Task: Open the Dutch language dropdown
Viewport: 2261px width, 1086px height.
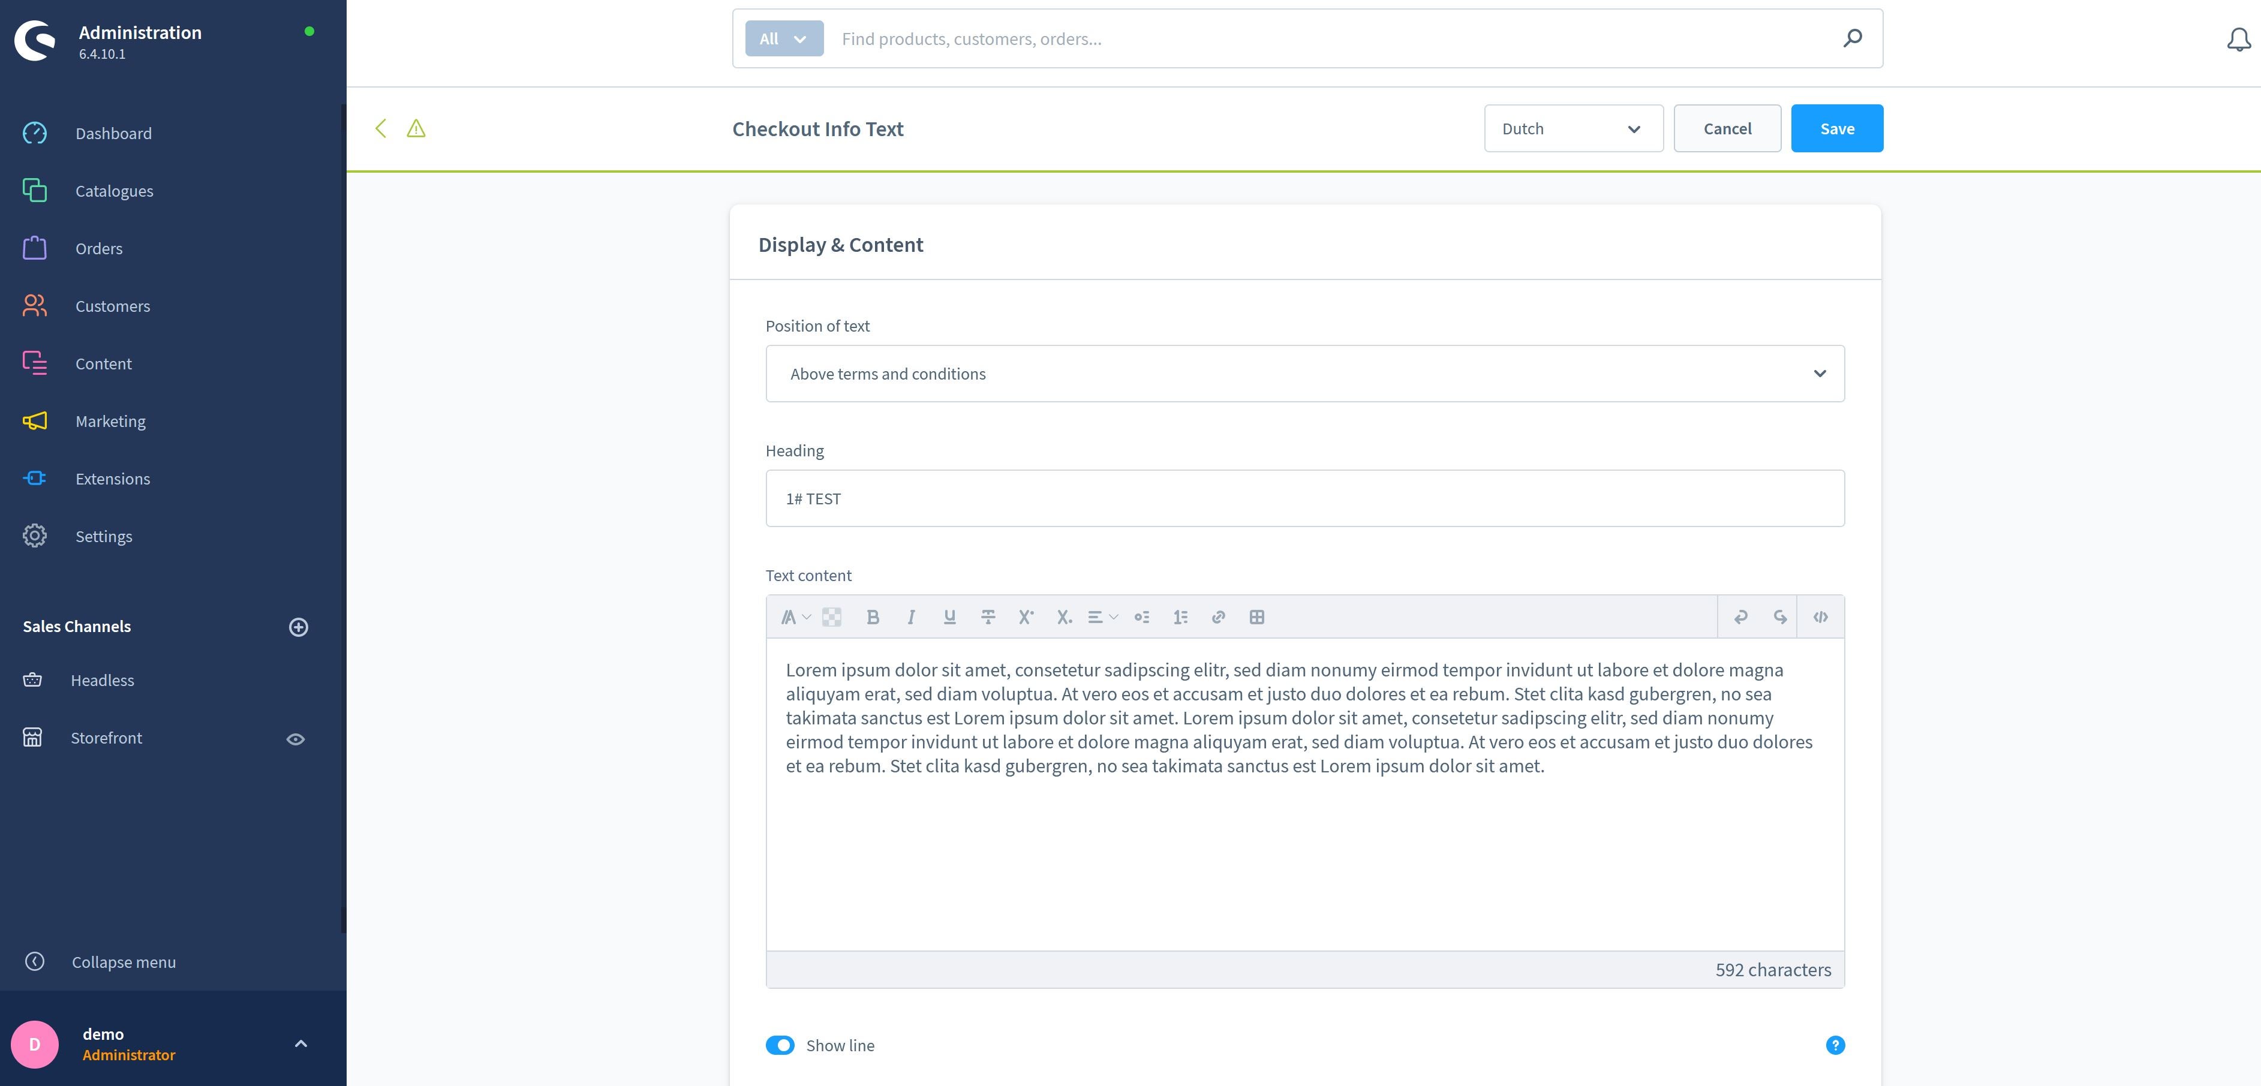Action: 1573,128
